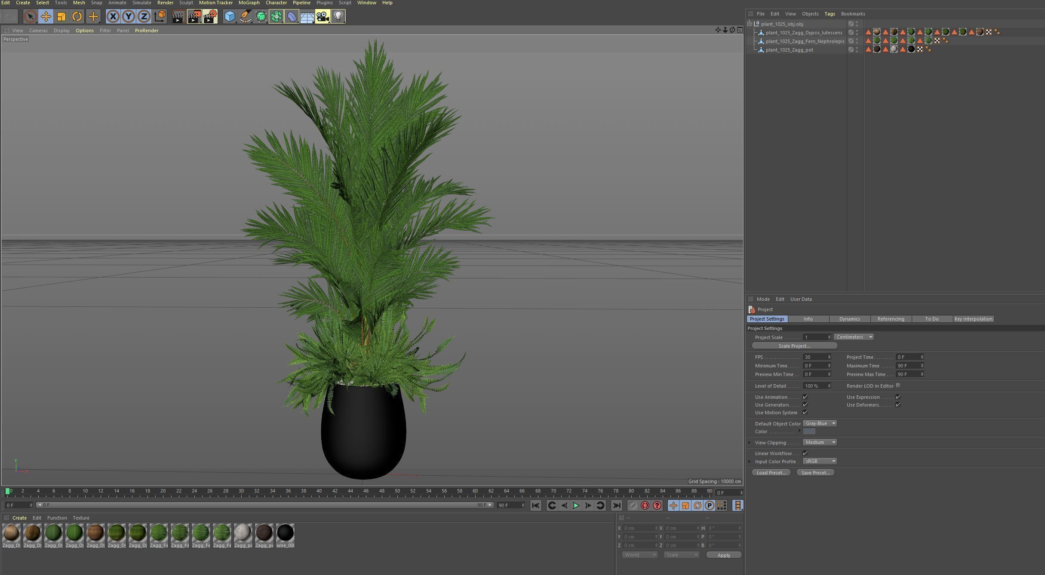Open Input Color Profile sRGB dropdown
This screenshot has height=575, width=1045.
pyautogui.click(x=820, y=461)
